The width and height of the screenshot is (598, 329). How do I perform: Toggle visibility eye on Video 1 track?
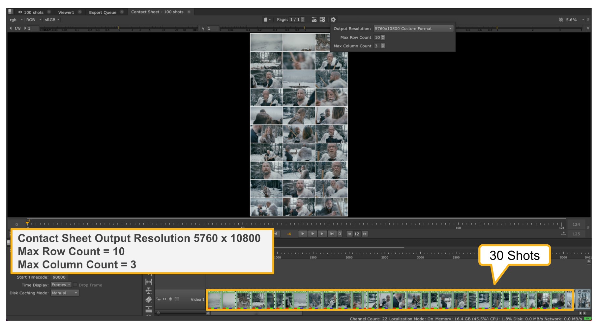(164, 299)
